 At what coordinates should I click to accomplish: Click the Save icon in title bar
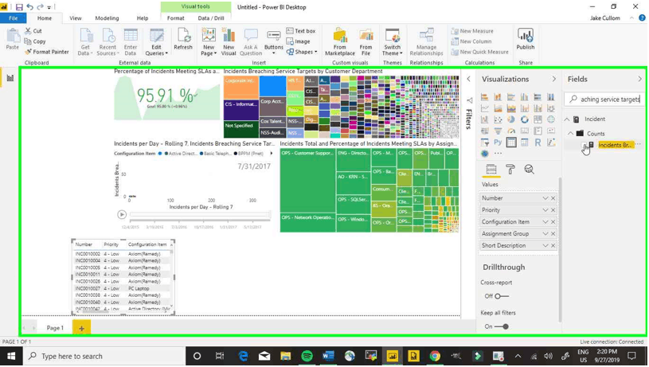click(19, 7)
